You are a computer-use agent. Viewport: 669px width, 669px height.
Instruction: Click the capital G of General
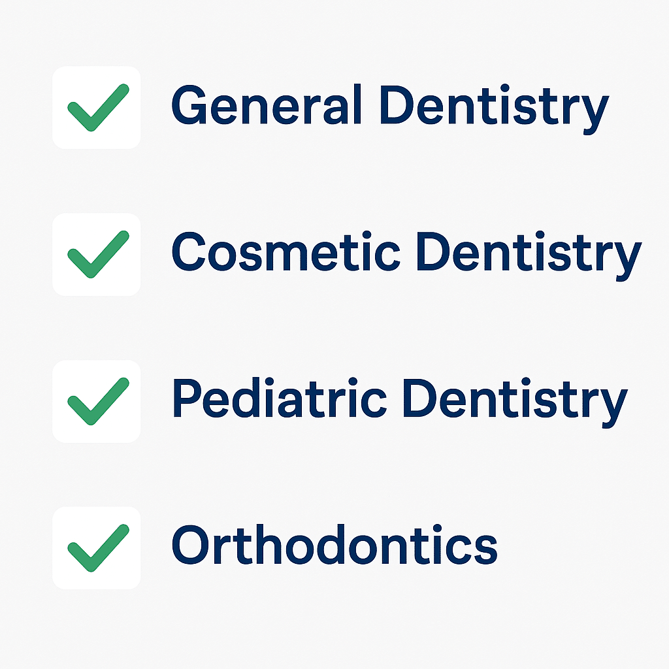(x=189, y=106)
